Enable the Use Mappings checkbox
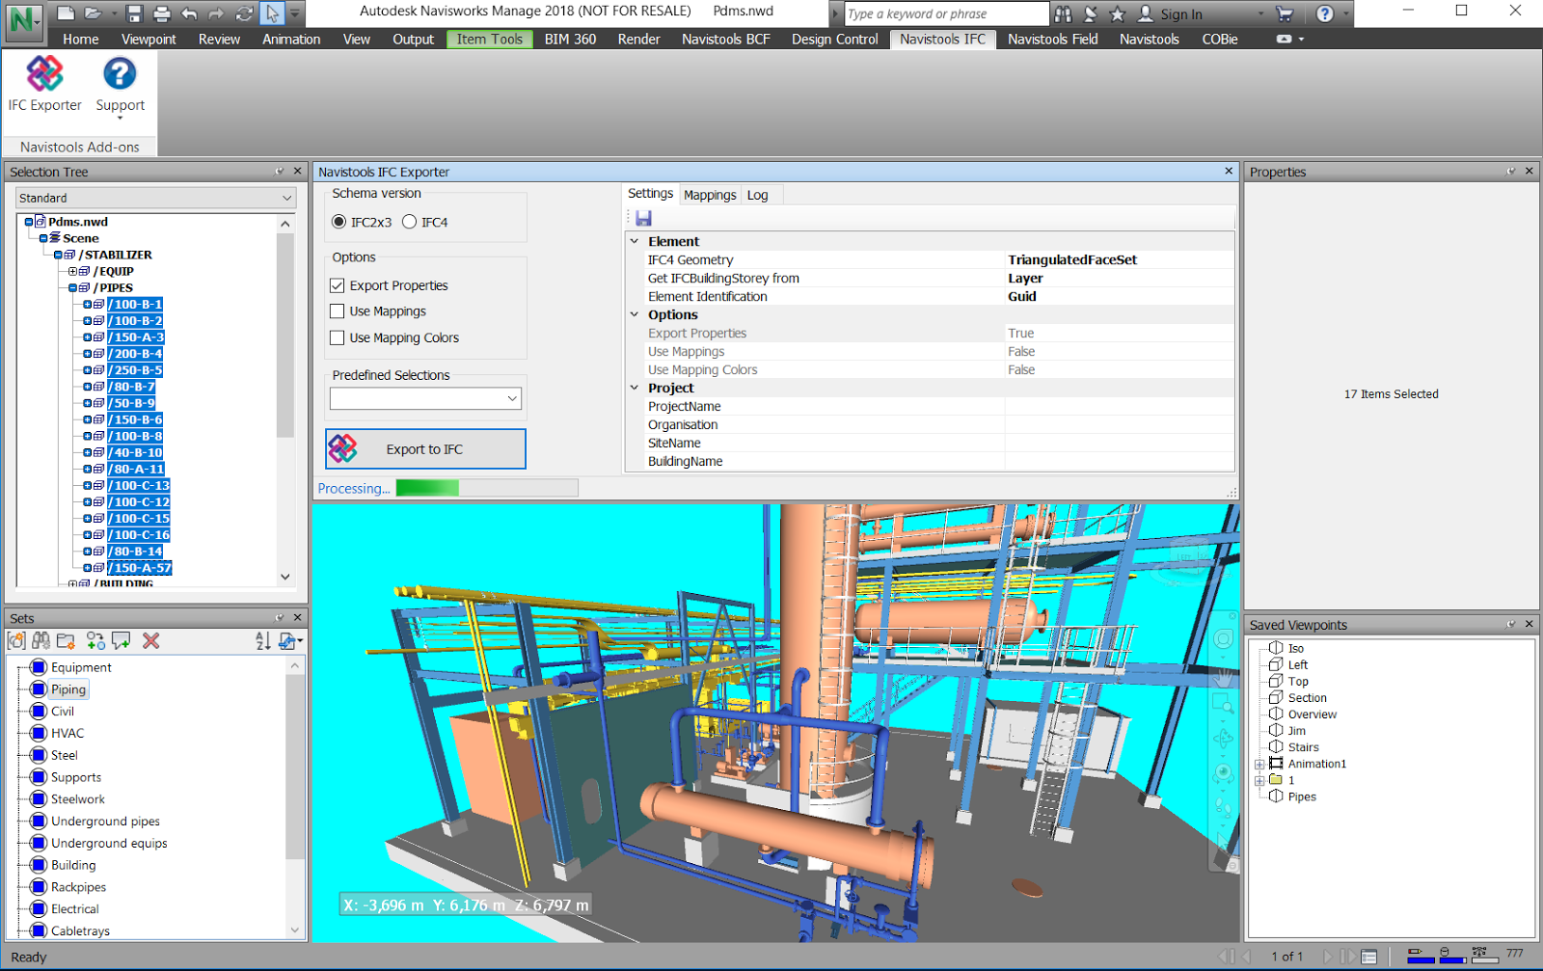 point(337,311)
